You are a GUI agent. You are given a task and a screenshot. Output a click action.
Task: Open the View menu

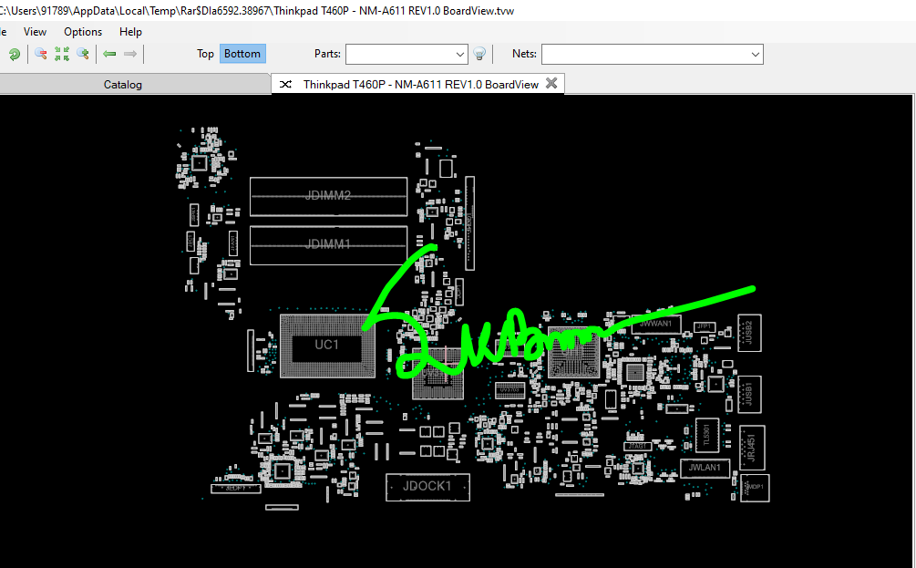click(35, 32)
